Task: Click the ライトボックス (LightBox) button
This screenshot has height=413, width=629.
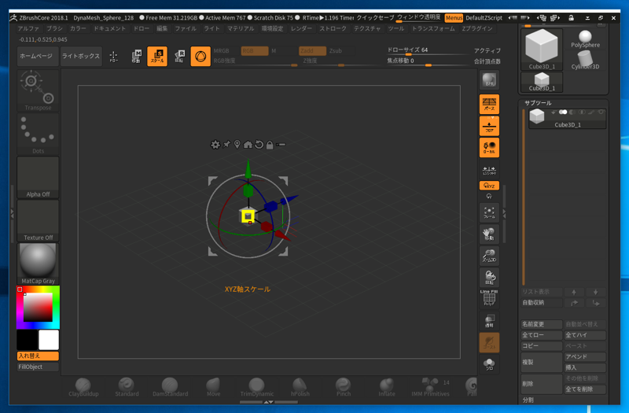Action: pos(81,57)
